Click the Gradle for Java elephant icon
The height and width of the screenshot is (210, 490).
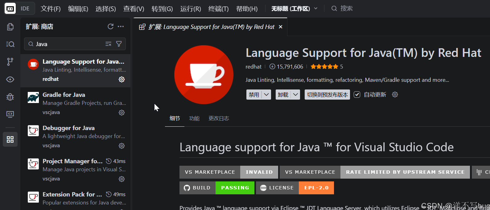[x=33, y=97]
